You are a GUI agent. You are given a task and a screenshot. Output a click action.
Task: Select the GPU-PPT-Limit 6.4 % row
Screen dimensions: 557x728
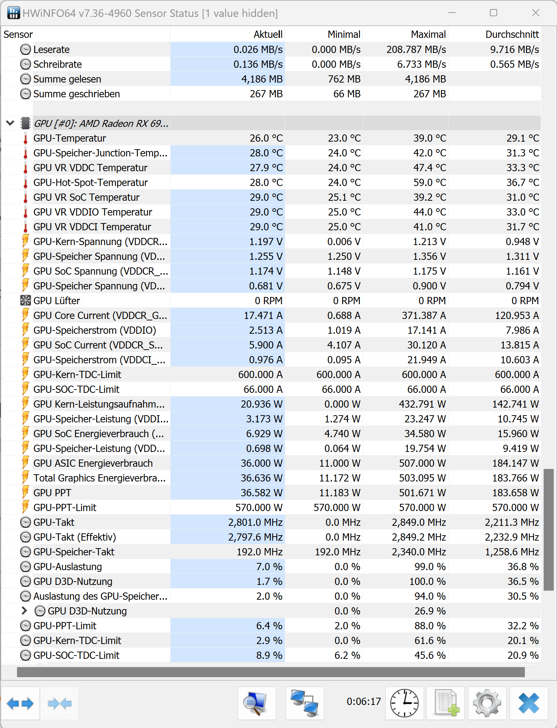(x=271, y=626)
